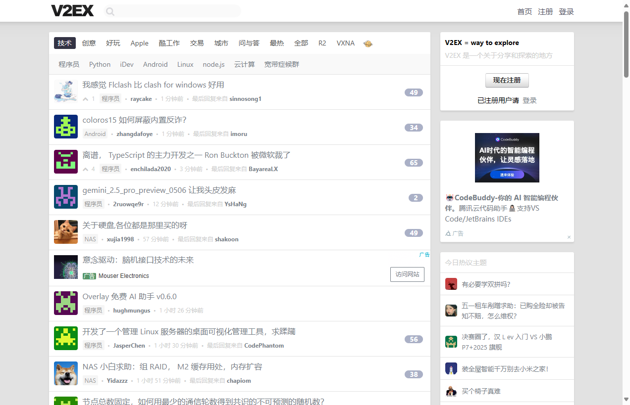Screen dimensions: 630x405
Task: Click 登录 in the top navigation
Action: (x=566, y=12)
